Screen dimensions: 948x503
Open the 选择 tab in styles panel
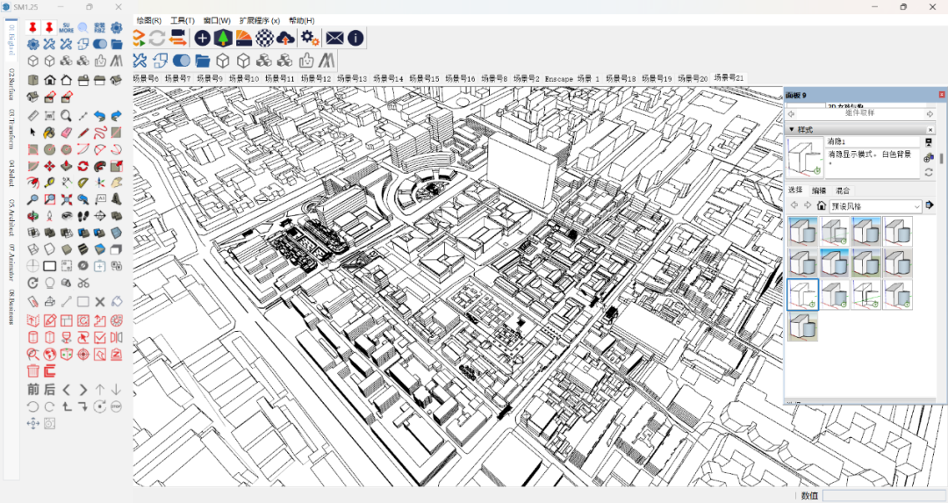[795, 190]
